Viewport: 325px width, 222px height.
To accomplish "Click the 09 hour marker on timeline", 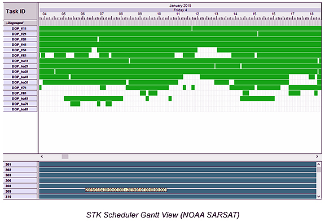I will (140, 14).
